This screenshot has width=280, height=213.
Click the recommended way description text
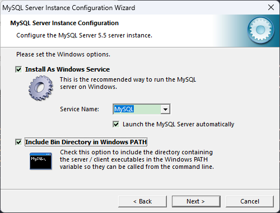tap(128, 83)
